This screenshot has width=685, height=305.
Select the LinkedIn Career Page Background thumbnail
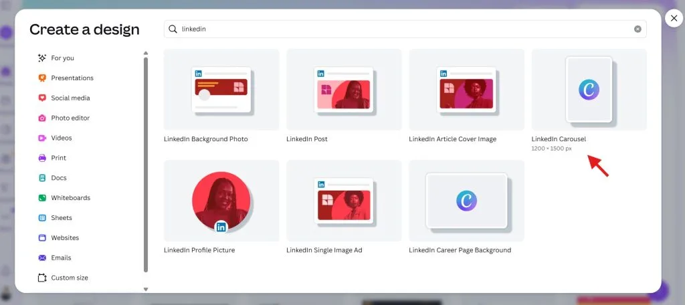pos(466,201)
